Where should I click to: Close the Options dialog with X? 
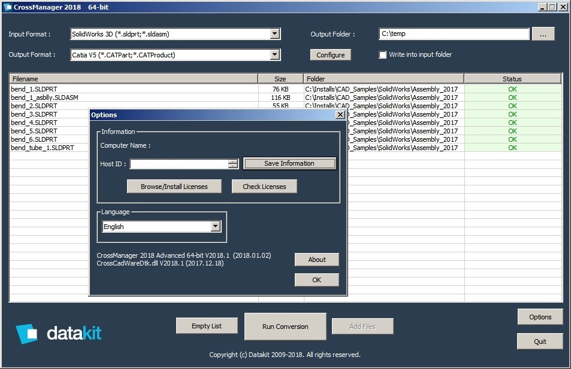[x=340, y=115]
